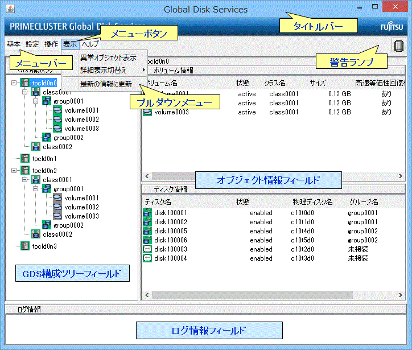Collapse the tpcld0n0 node
Screen dimensions: 412x350
pyautogui.click(x=14, y=83)
